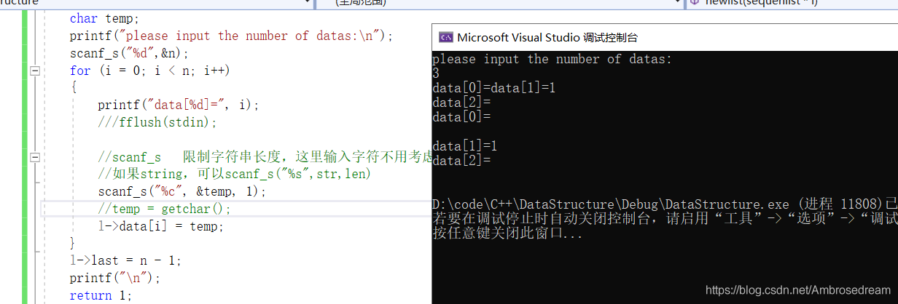The height and width of the screenshot is (304, 898).
Task: Open the project dropdown ending in 'ructure'
Action: coord(305,3)
